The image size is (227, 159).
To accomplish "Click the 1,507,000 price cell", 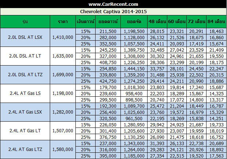I will coord(62,131).
